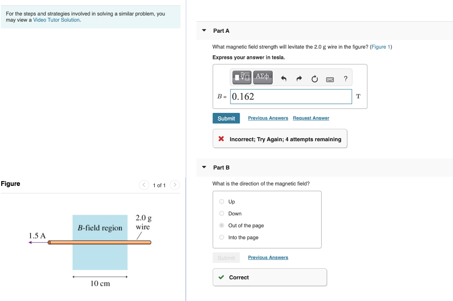Viewport: 453px width, 301px height.
Task: Collapse the Part B section
Action: tap(204, 167)
